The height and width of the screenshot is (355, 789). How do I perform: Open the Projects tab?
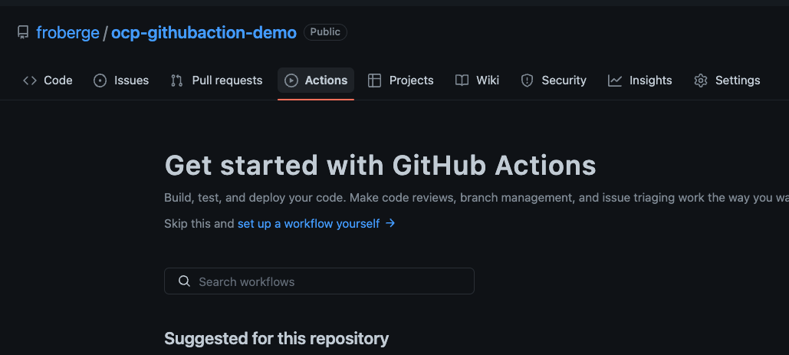[401, 81]
